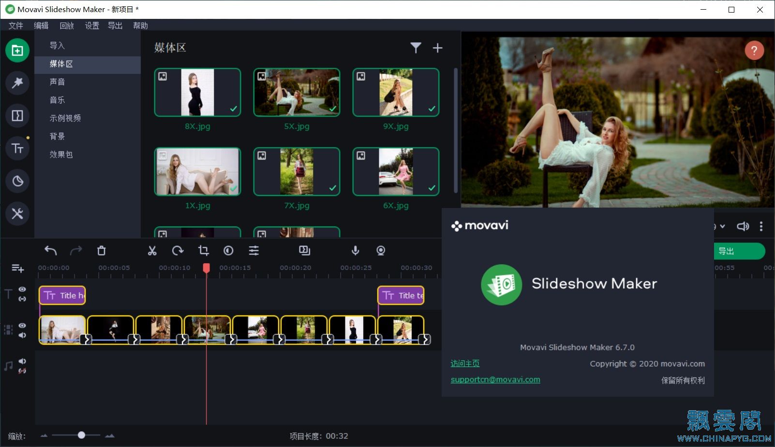Open the 帮助 menu
The width and height of the screenshot is (775, 447).
click(140, 26)
